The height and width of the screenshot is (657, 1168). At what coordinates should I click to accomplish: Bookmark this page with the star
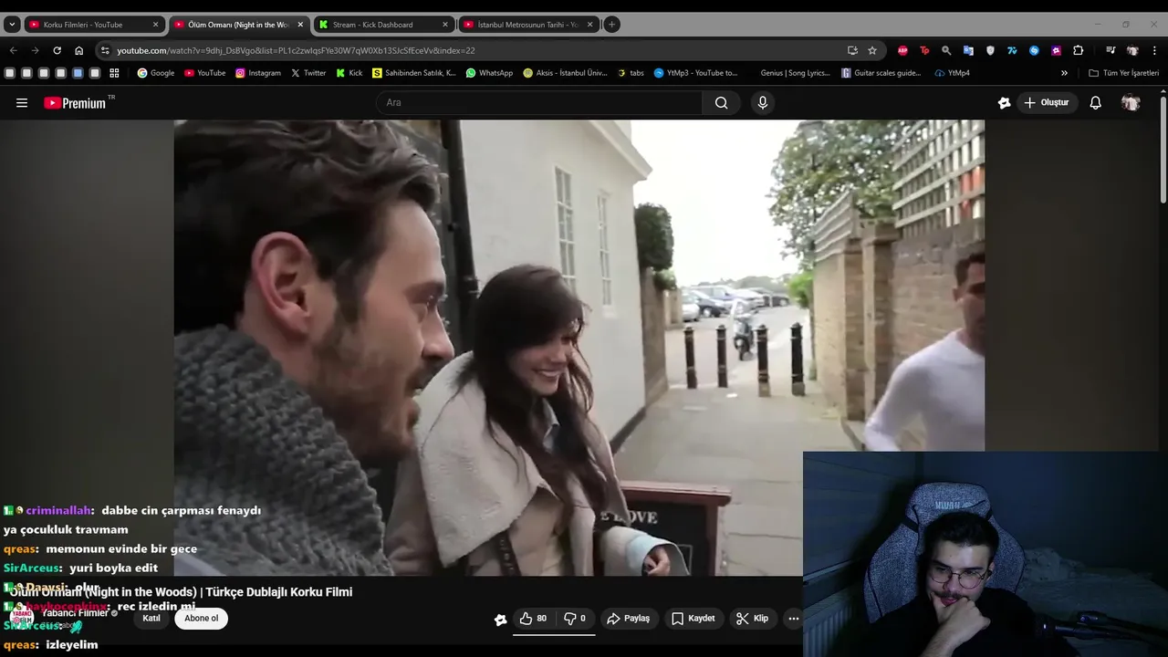click(872, 50)
